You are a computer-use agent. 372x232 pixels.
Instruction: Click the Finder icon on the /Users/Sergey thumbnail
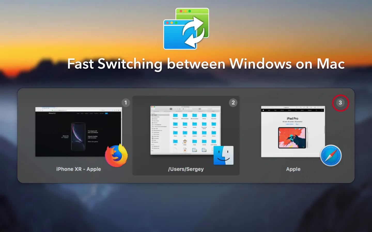[223, 155]
